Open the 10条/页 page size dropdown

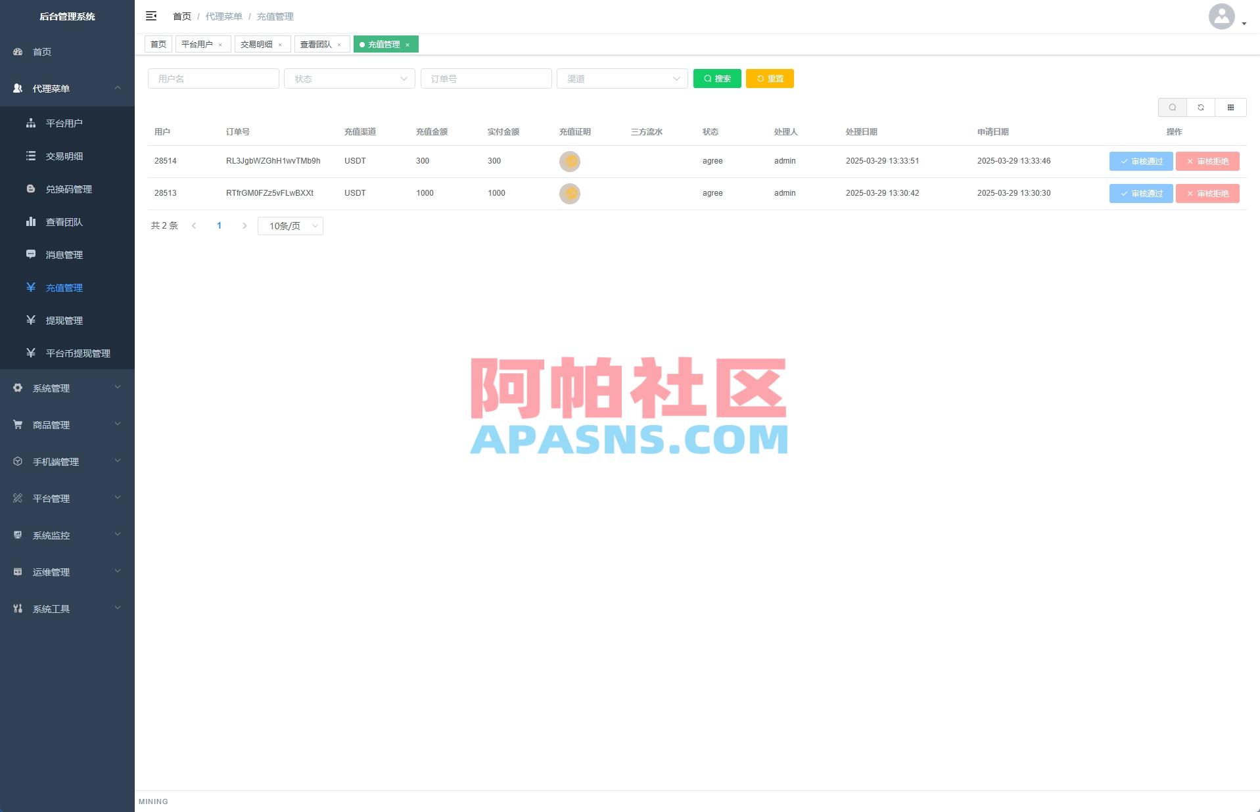coord(290,225)
